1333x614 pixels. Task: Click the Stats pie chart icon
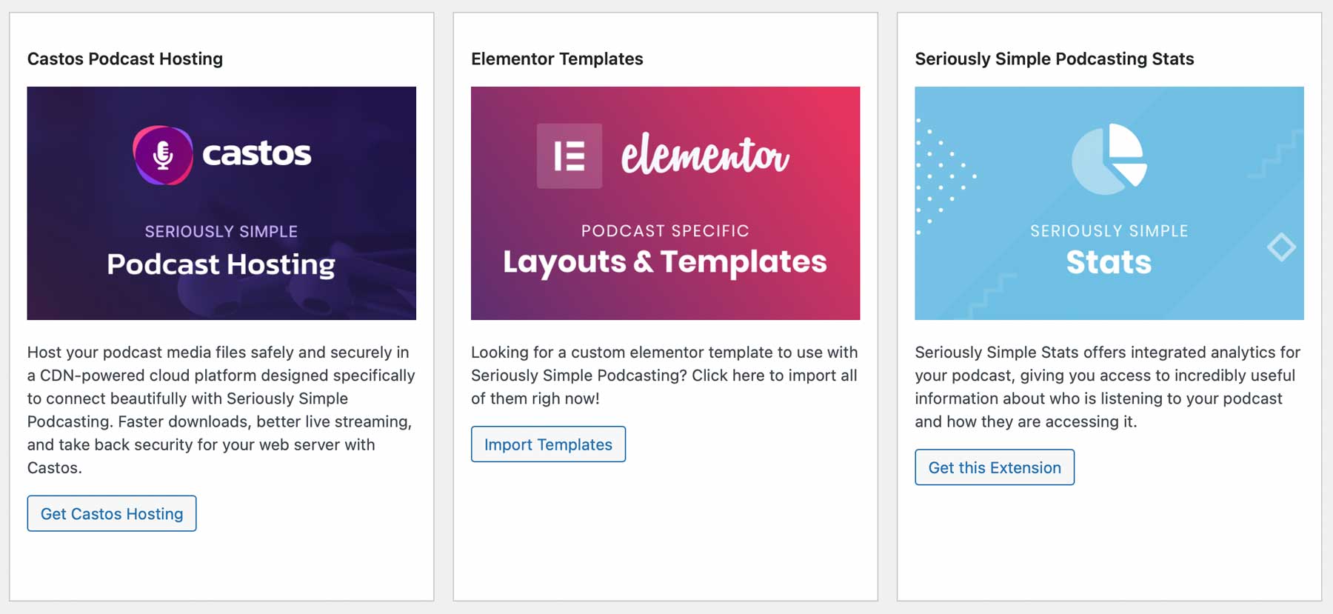[1109, 159]
